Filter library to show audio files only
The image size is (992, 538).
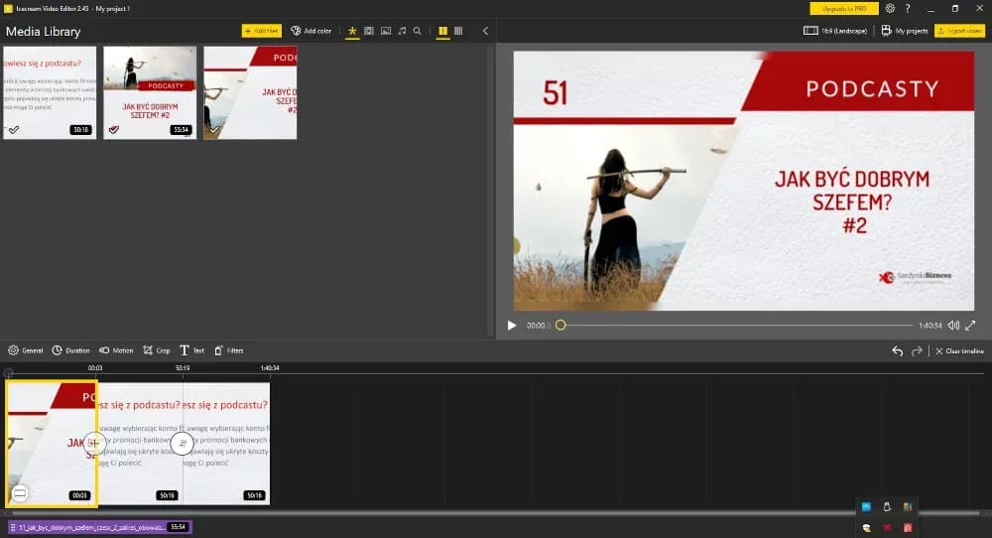pyautogui.click(x=402, y=31)
